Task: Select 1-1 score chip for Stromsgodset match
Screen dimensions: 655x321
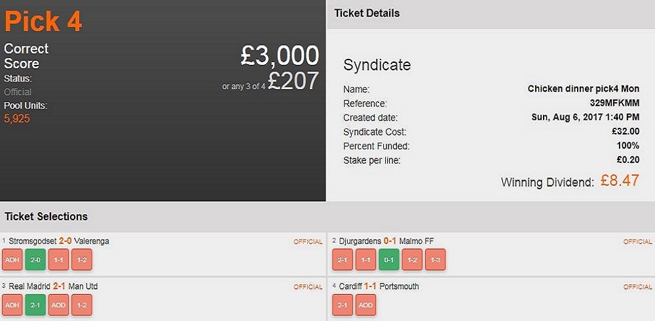Action: coord(59,259)
